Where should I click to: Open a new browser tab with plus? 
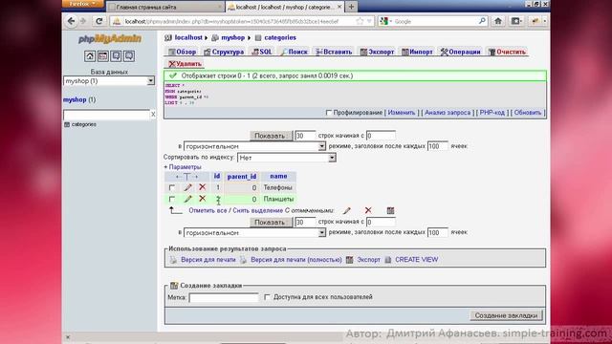point(351,7)
